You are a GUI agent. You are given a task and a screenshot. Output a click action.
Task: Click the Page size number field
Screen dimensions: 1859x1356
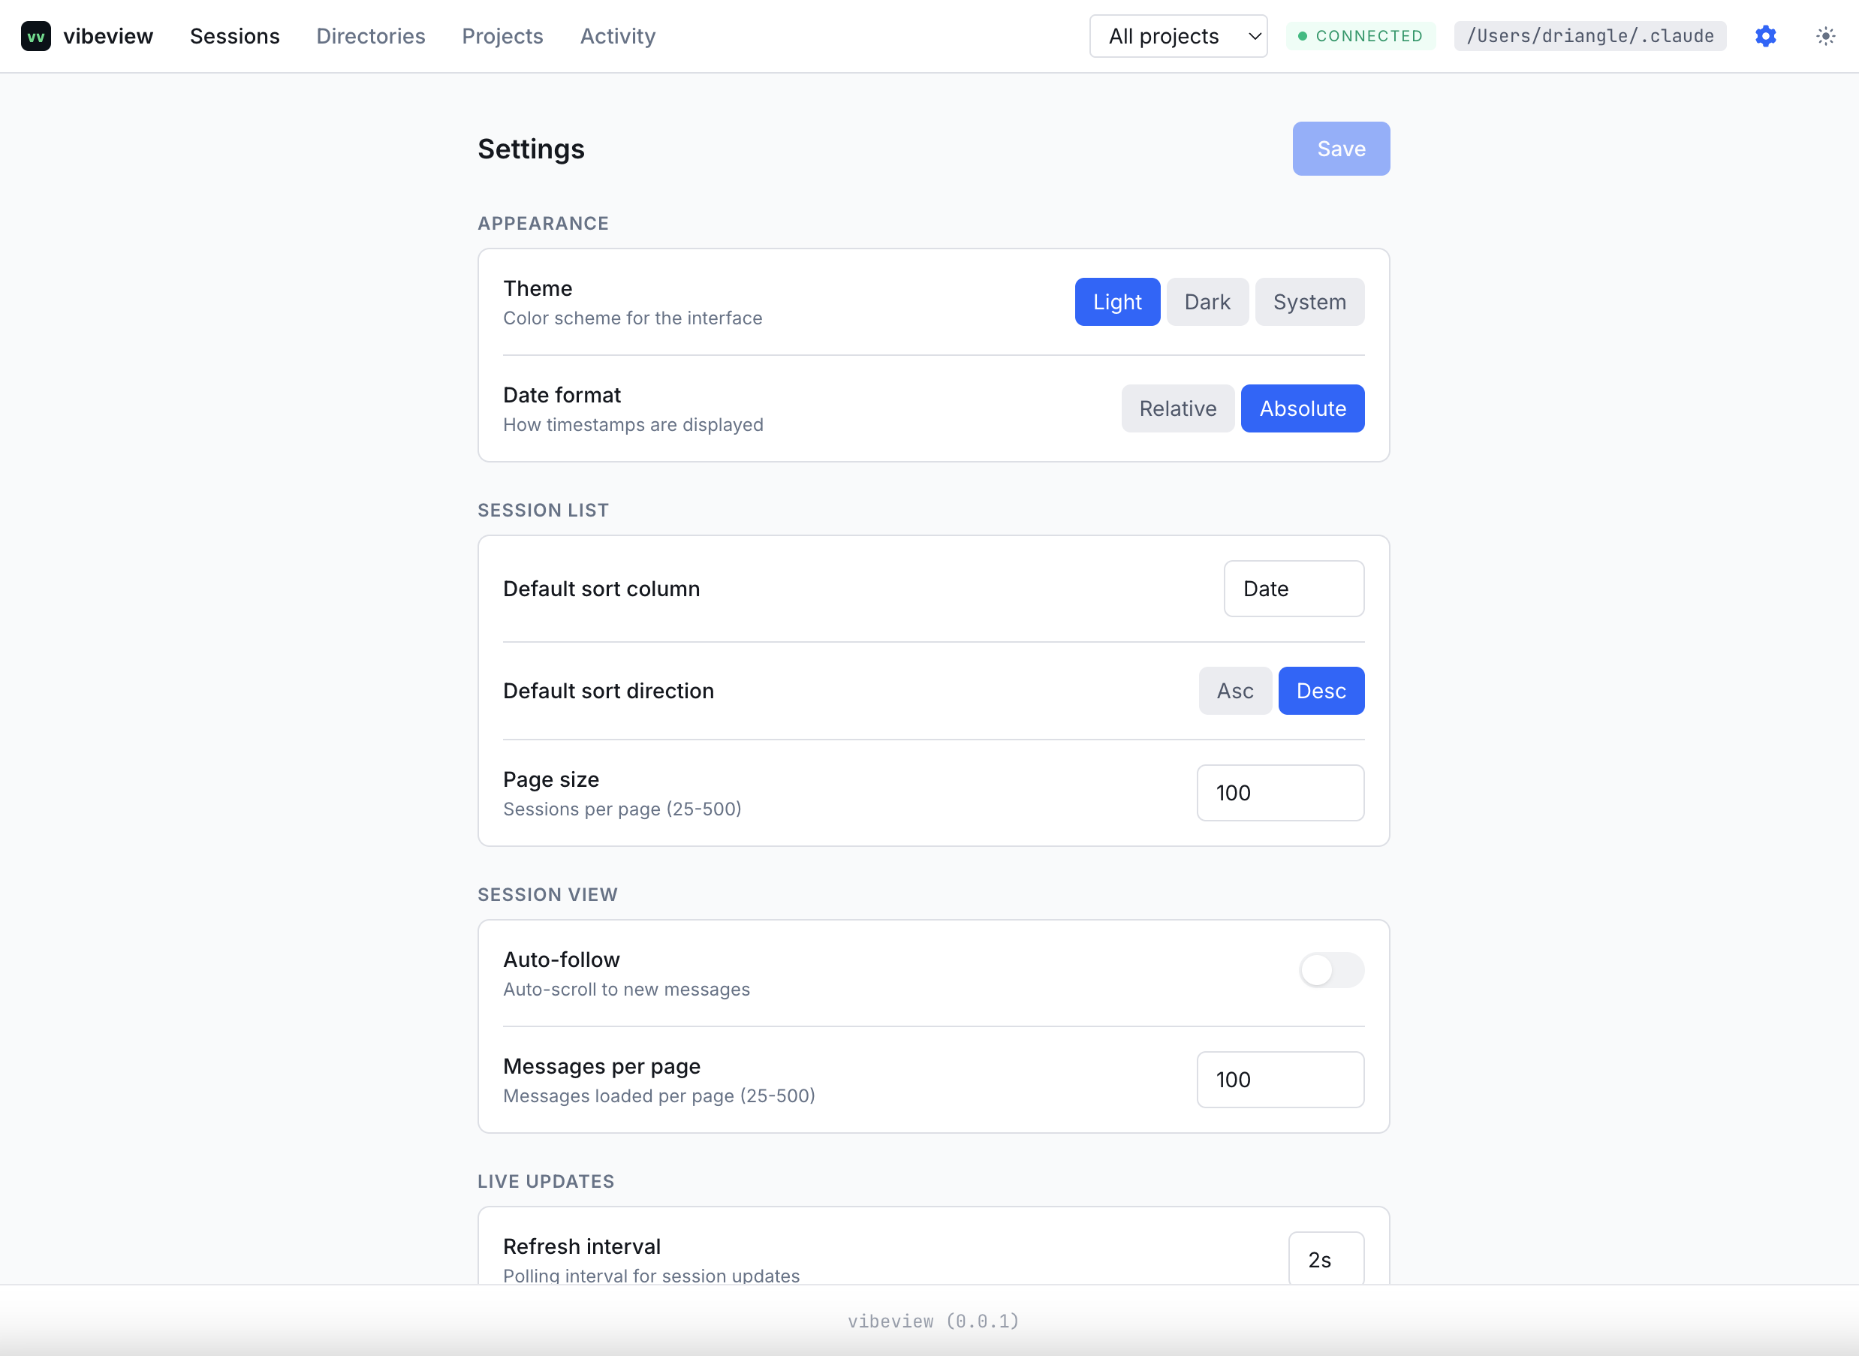1279,793
